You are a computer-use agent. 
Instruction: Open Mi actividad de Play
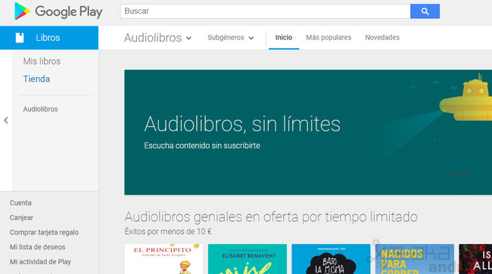point(40,262)
